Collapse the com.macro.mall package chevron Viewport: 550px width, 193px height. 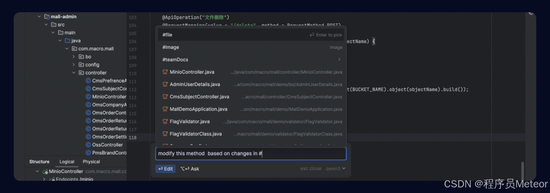tap(67, 49)
